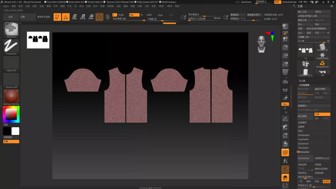Screen dimensions: 336x189
Task: Toggle Zadd sculpt mode
Action: (149, 15)
